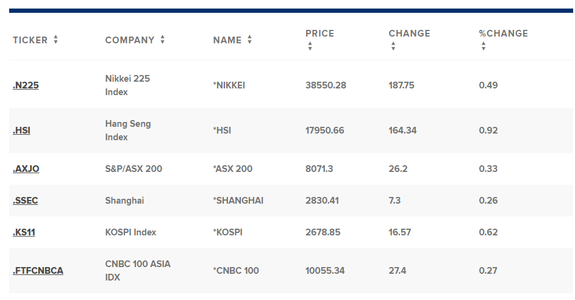The image size is (575, 300).
Task: Open the .N225 ticker link
Action: 26,85
